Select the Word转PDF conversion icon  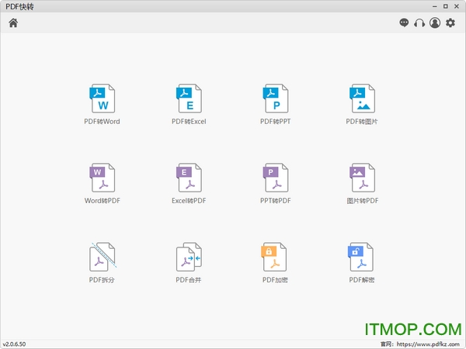(102, 178)
